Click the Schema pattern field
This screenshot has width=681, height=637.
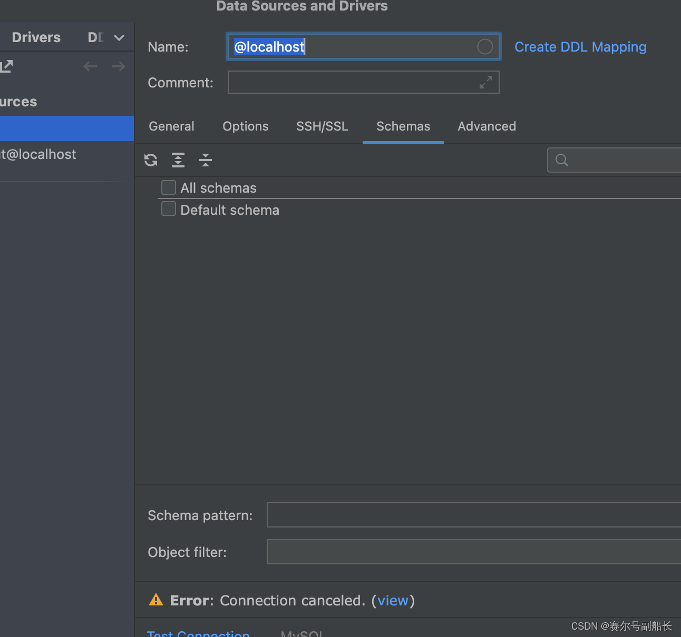coord(474,515)
